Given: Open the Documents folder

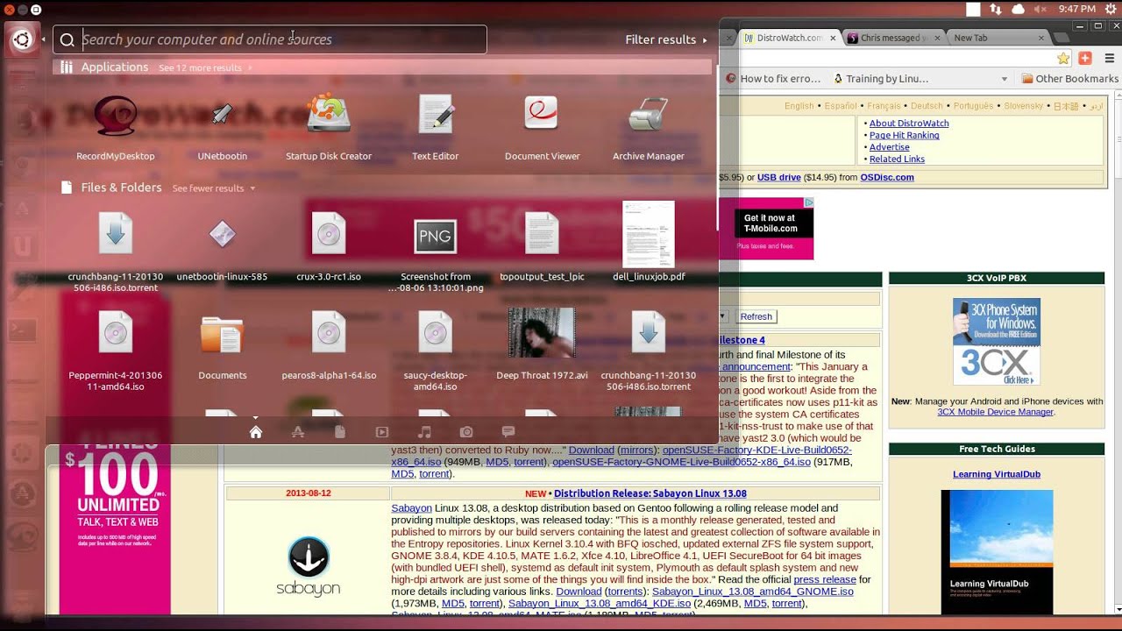Looking at the screenshot, I should coord(222,335).
